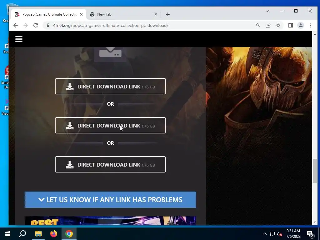The width and height of the screenshot is (320, 240).
Task: Open the Windows Start menu
Action: click(7, 234)
